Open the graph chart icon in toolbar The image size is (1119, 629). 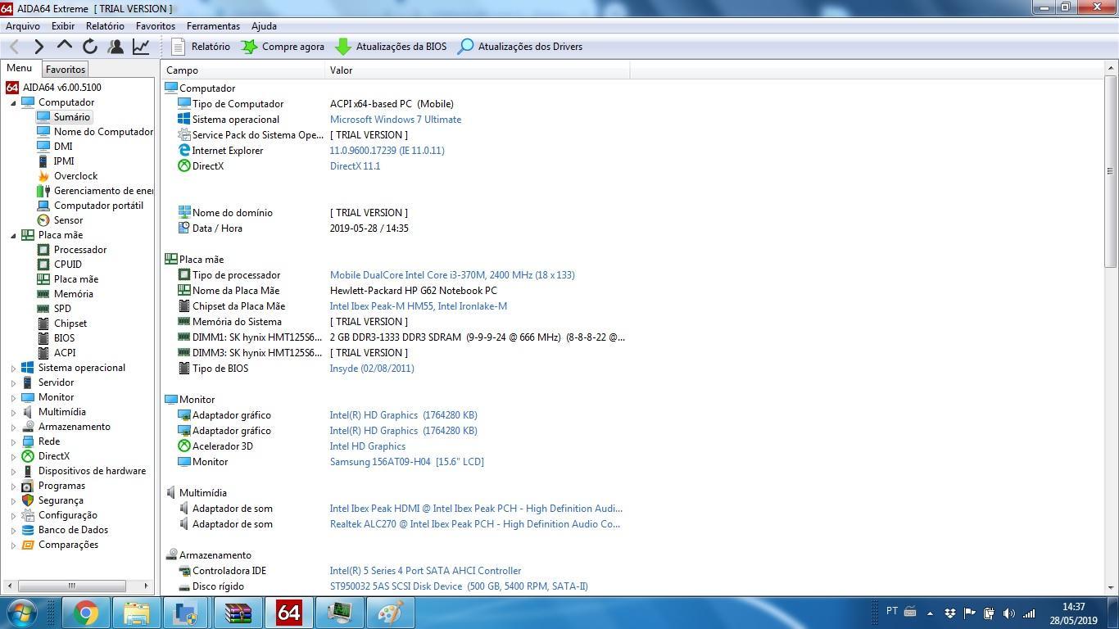141,47
